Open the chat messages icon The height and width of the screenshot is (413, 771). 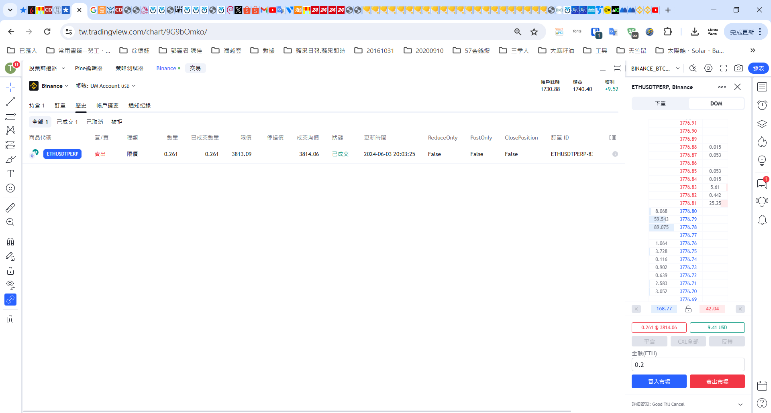[x=762, y=183]
